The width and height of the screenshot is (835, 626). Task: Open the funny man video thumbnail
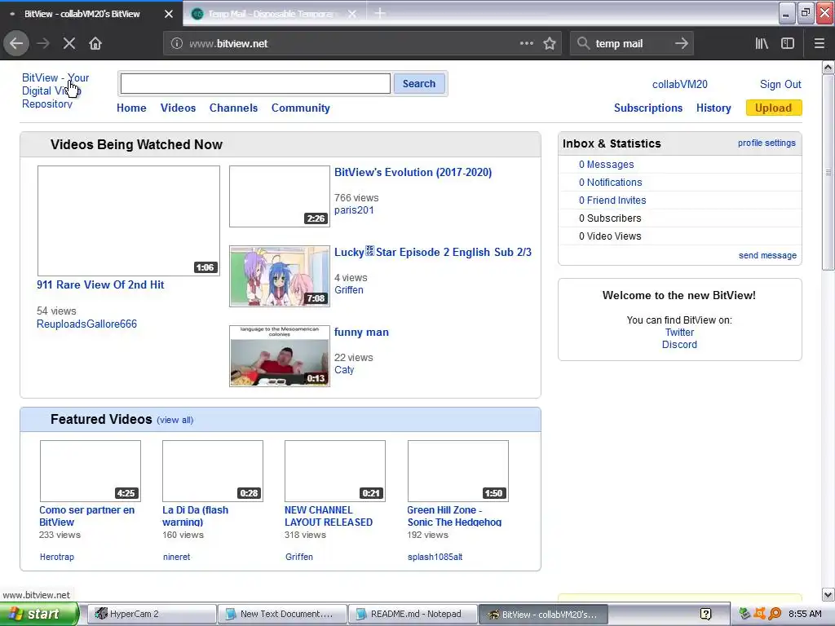pos(280,356)
